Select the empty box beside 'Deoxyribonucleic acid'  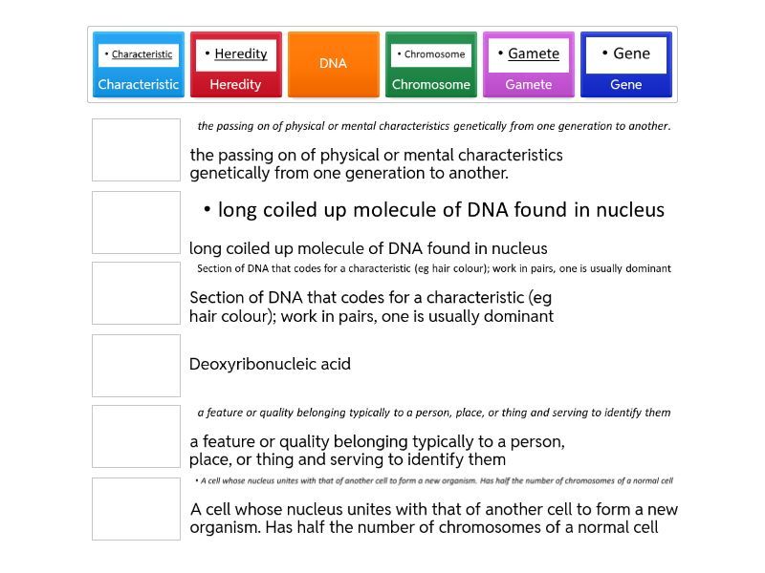[136, 365]
